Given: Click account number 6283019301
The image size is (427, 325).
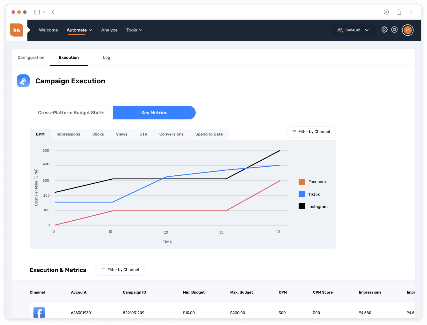Looking at the screenshot, I should click(82, 313).
